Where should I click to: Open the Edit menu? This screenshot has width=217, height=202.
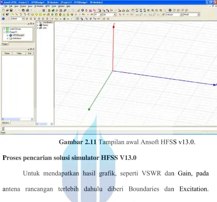pyautogui.click(x=11, y=6)
